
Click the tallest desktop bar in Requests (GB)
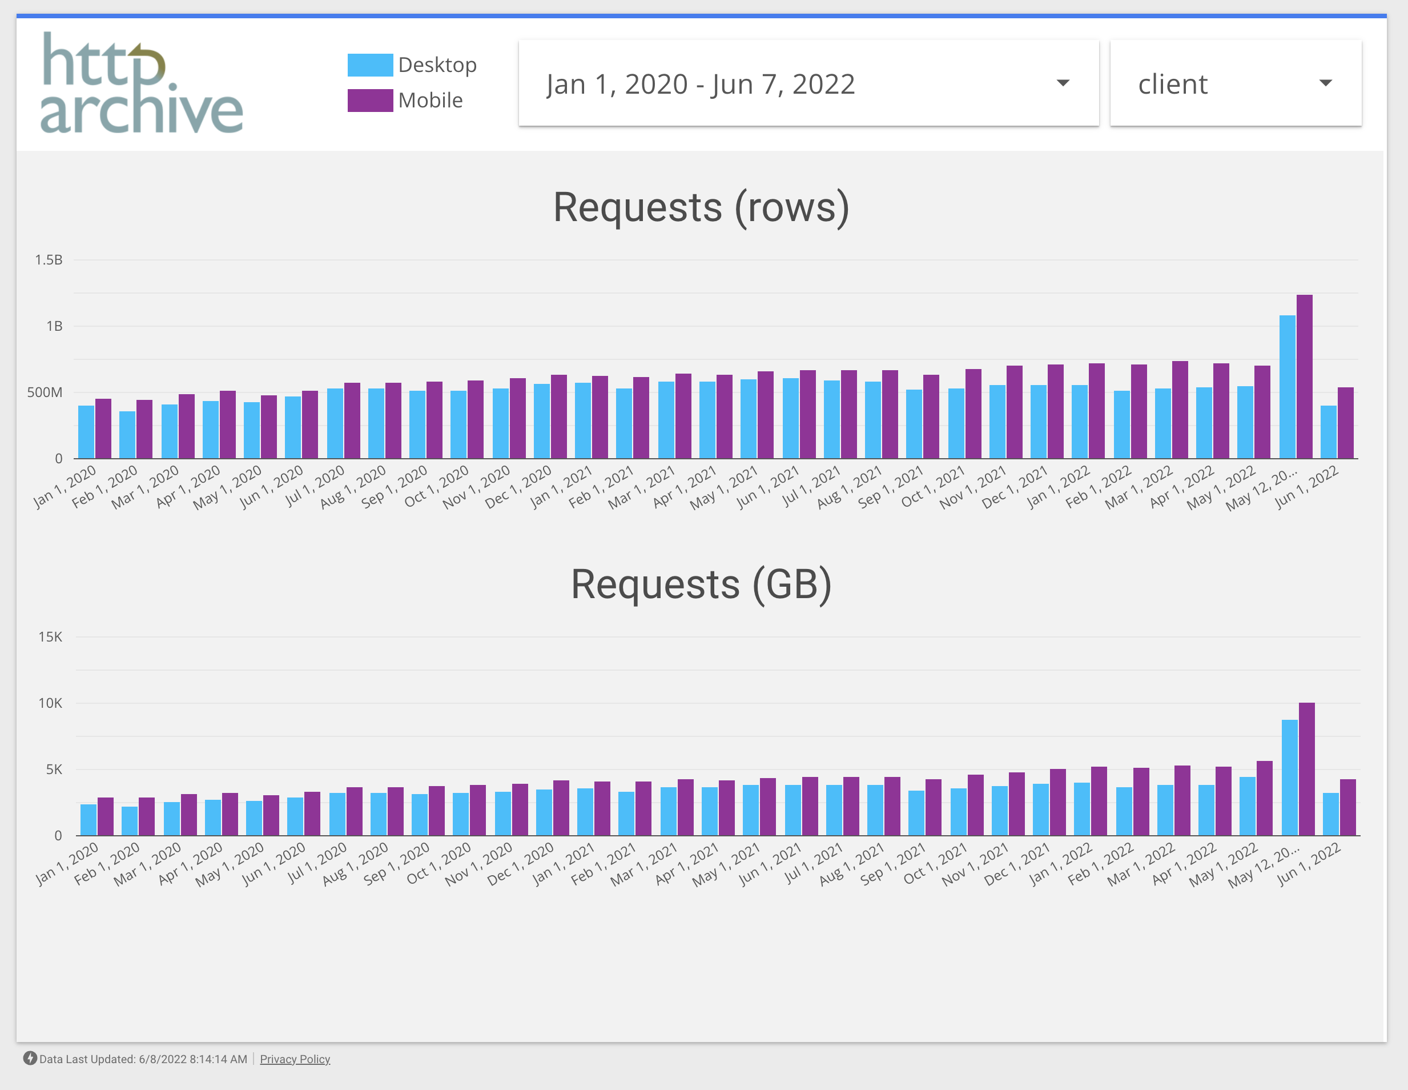click(x=1289, y=777)
